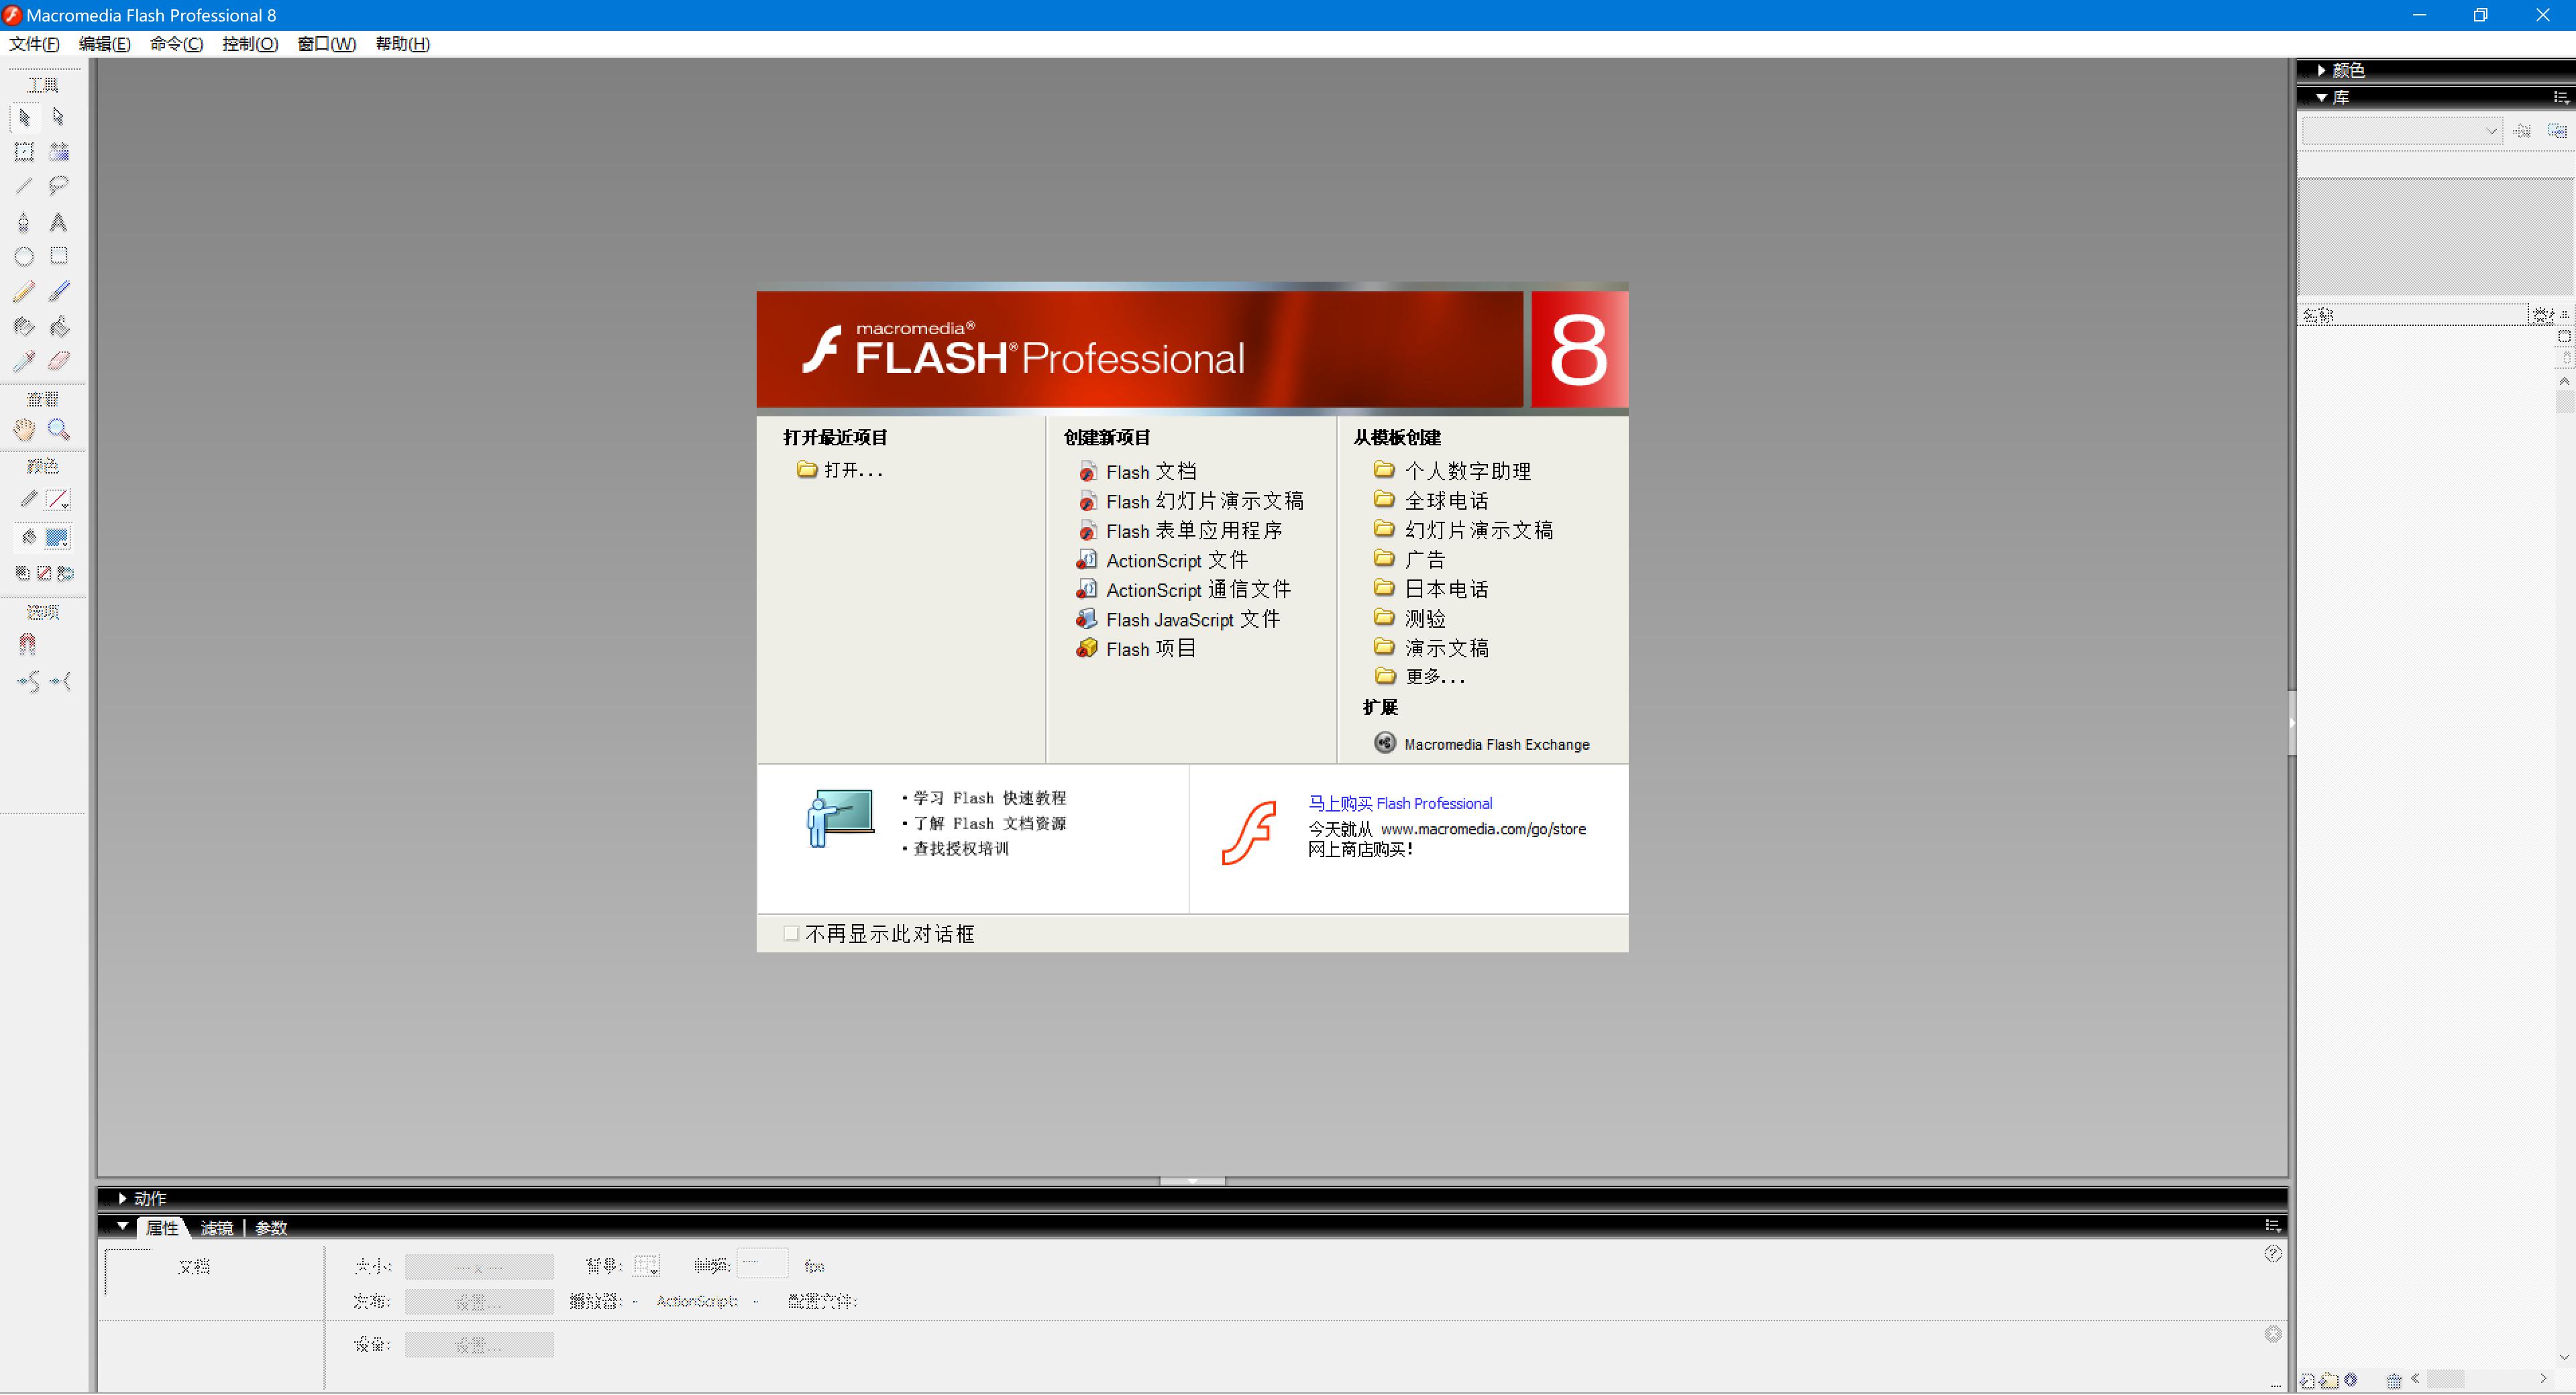This screenshot has width=2576, height=1395.
Task: Switch to the 滤镜 tab
Action: (216, 1227)
